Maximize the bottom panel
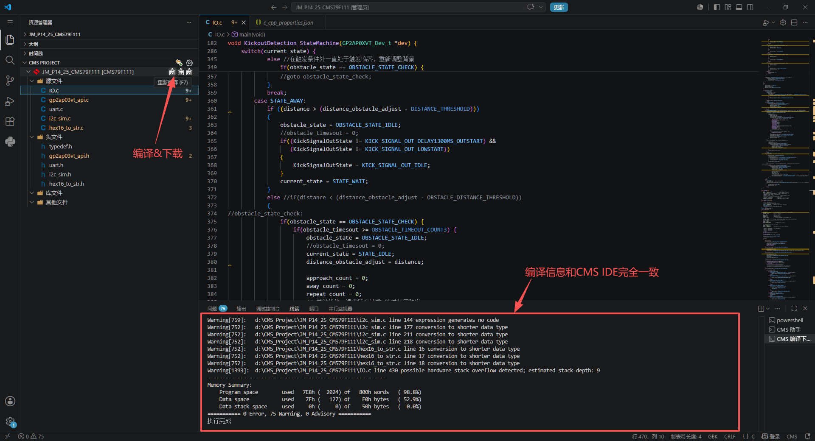815x441 pixels. click(x=794, y=308)
